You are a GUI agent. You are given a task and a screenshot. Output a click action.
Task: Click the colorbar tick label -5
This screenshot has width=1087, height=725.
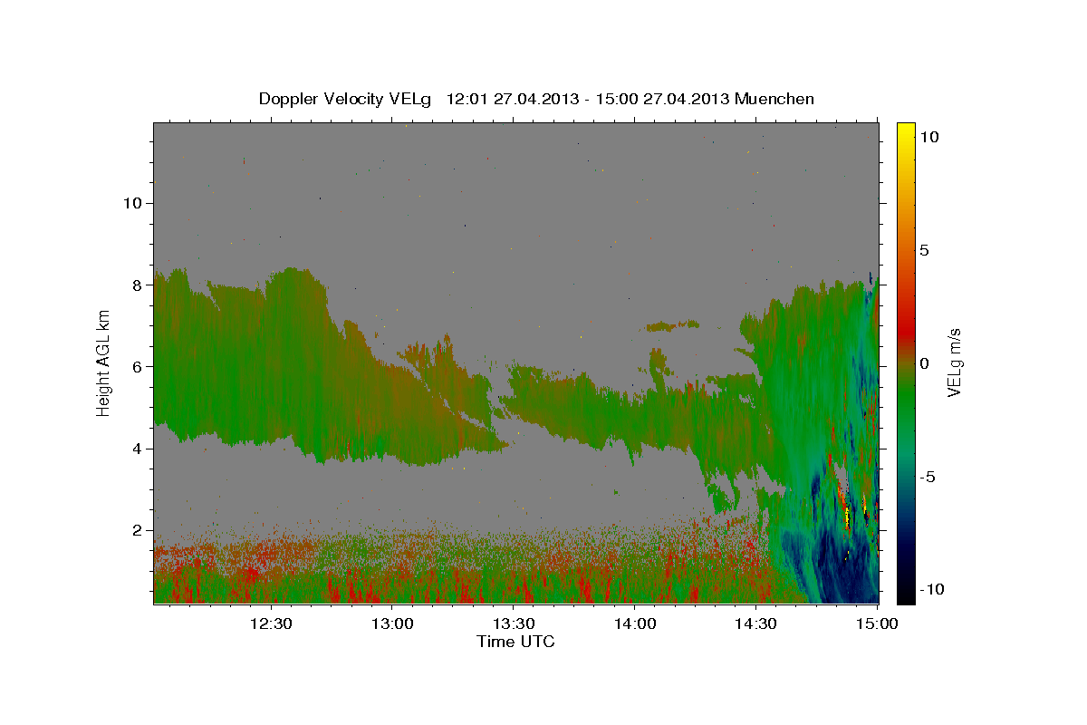(926, 476)
